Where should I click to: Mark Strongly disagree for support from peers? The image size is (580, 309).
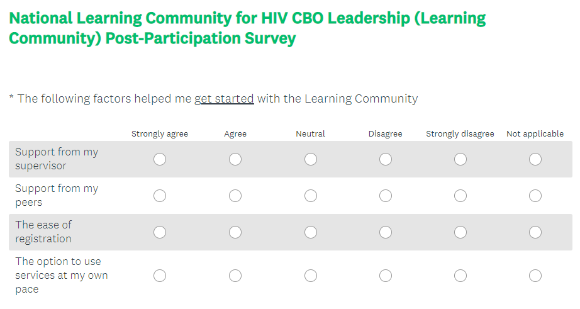460,196
